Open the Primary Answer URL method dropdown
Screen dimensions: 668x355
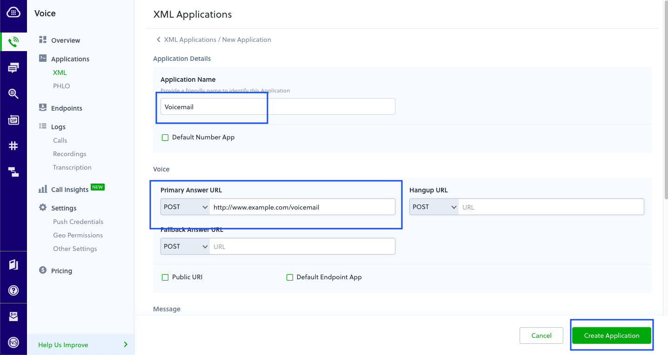pos(185,206)
